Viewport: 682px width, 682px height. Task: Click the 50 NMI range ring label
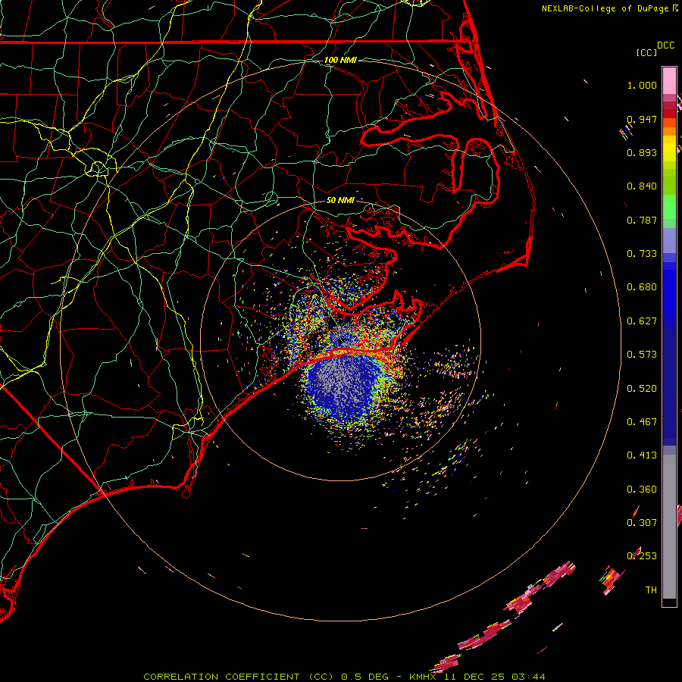pyautogui.click(x=340, y=200)
